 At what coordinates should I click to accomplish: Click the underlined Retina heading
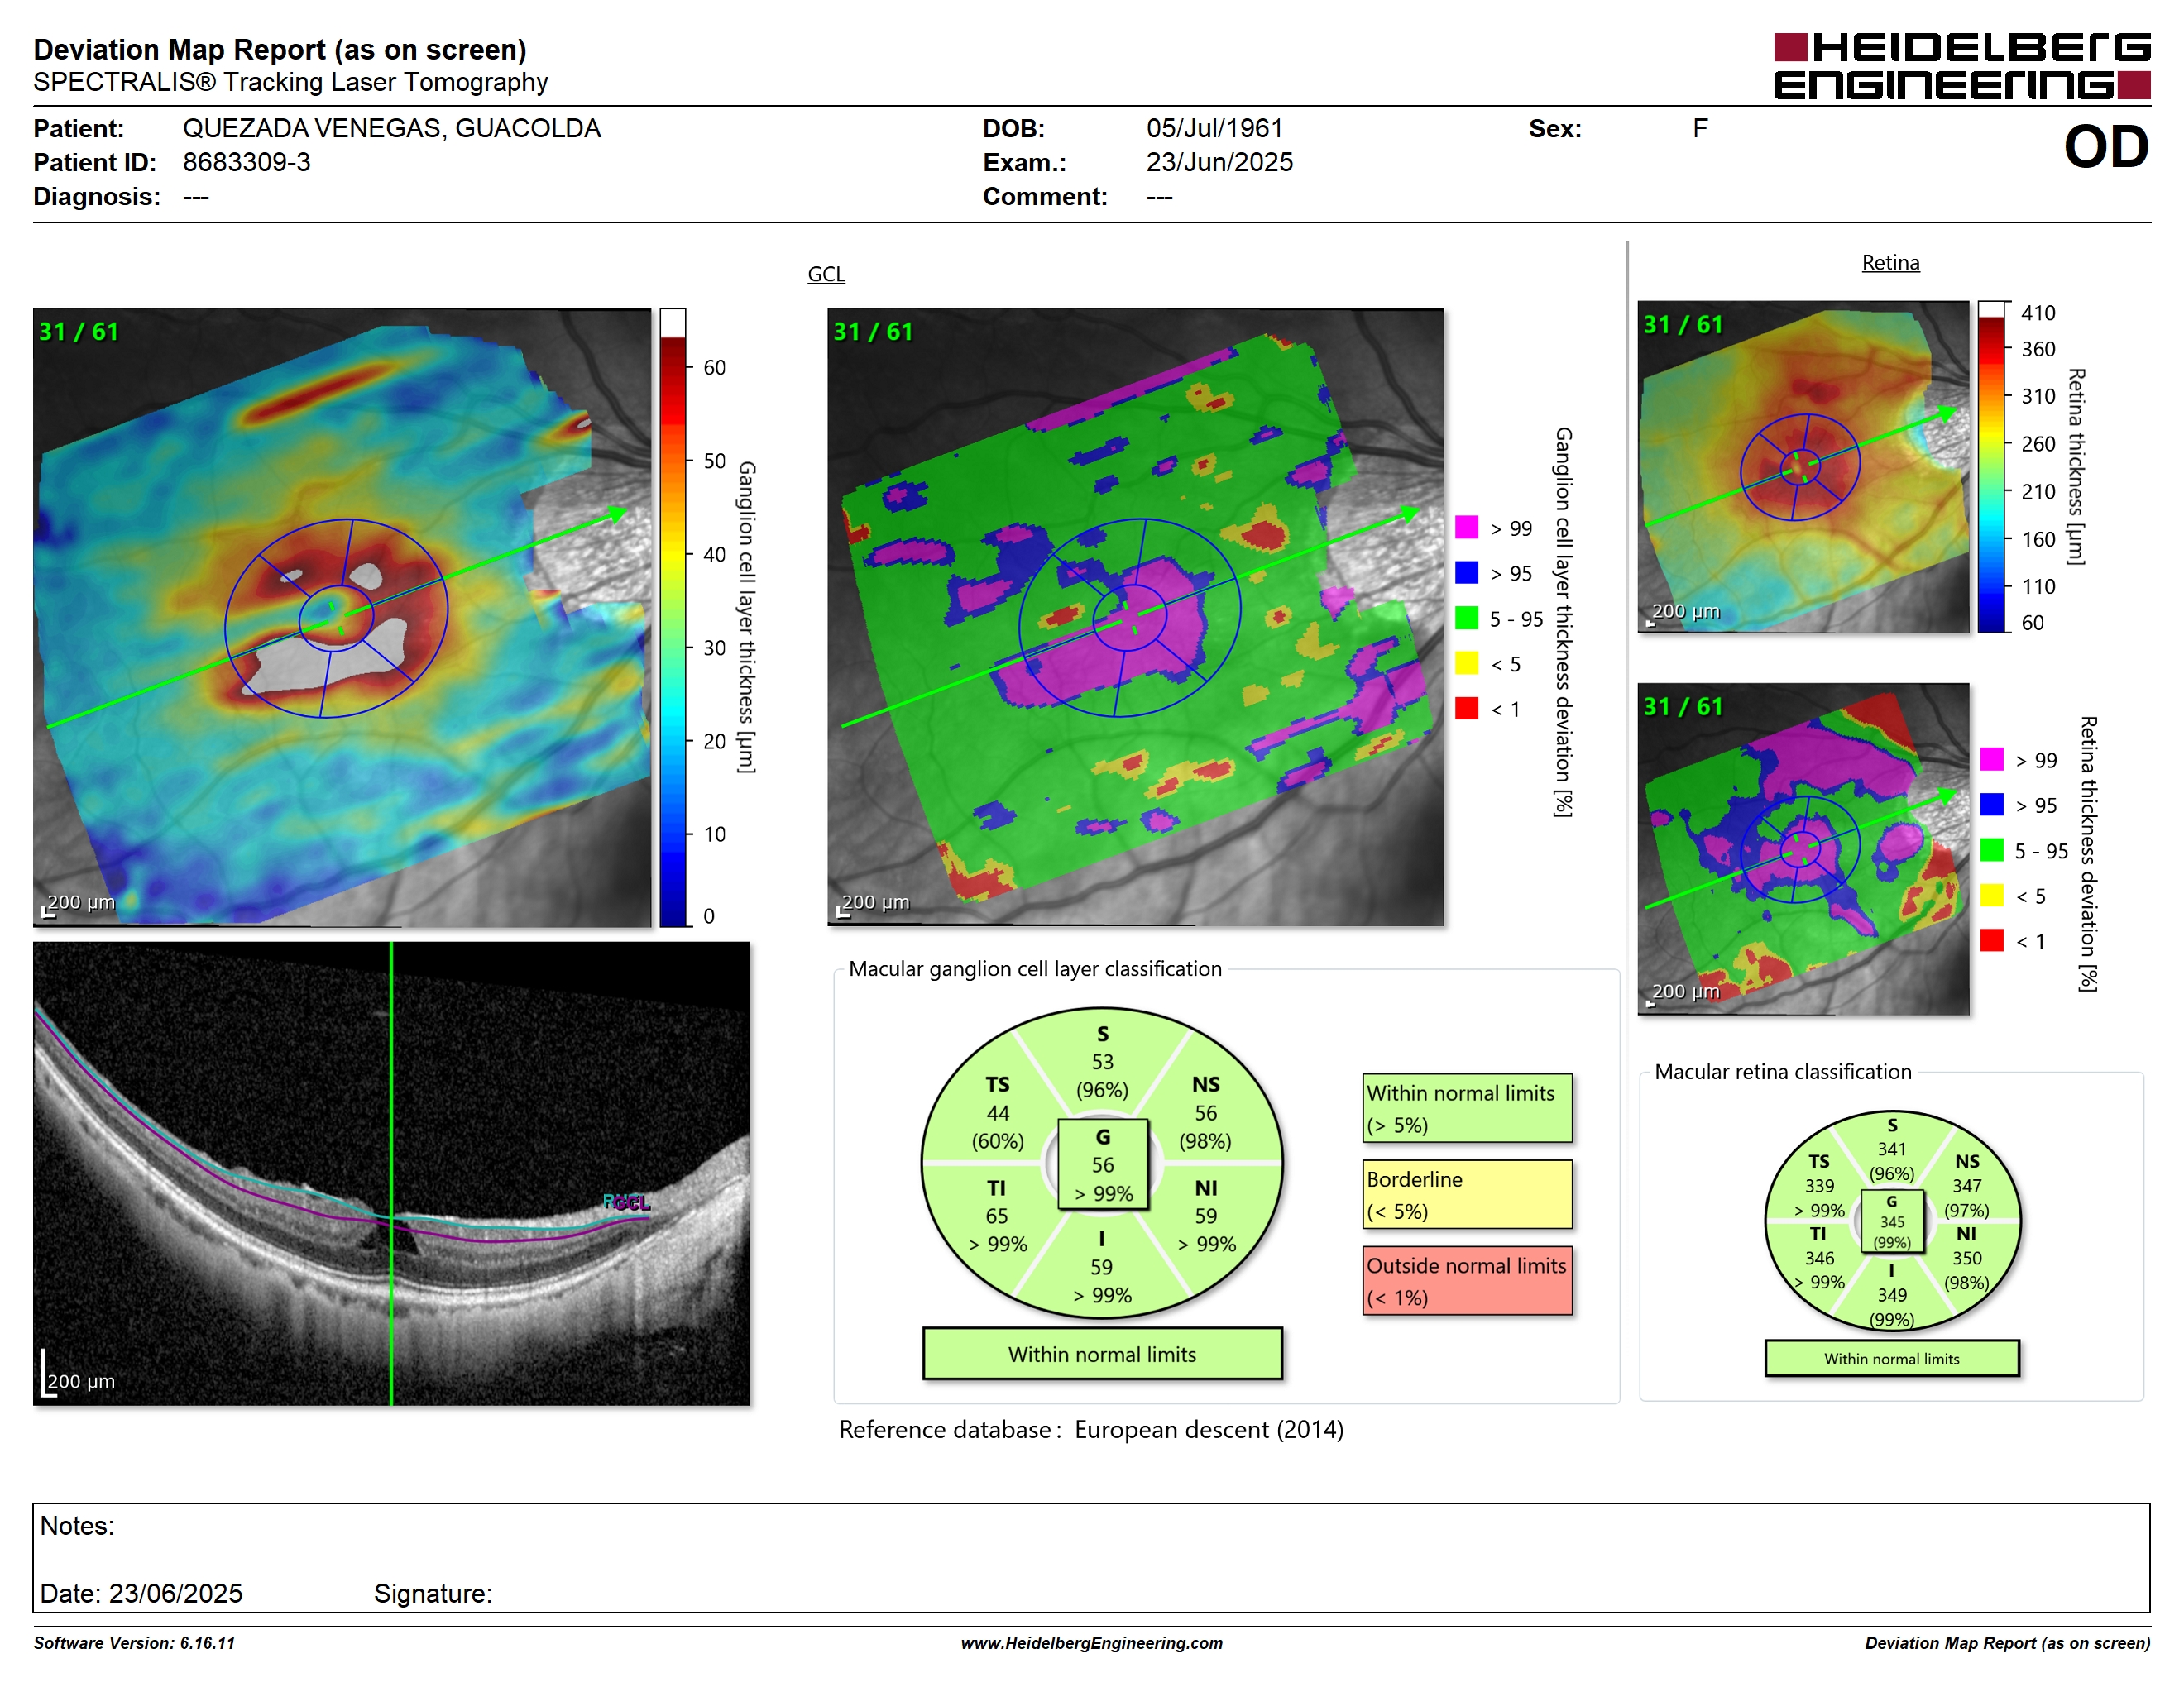coord(1890,263)
